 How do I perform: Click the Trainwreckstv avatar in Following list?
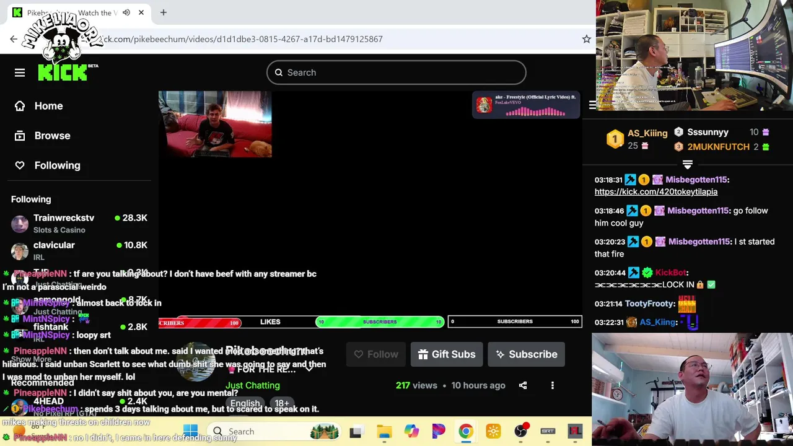pyautogui.click(x=20, y=224)
